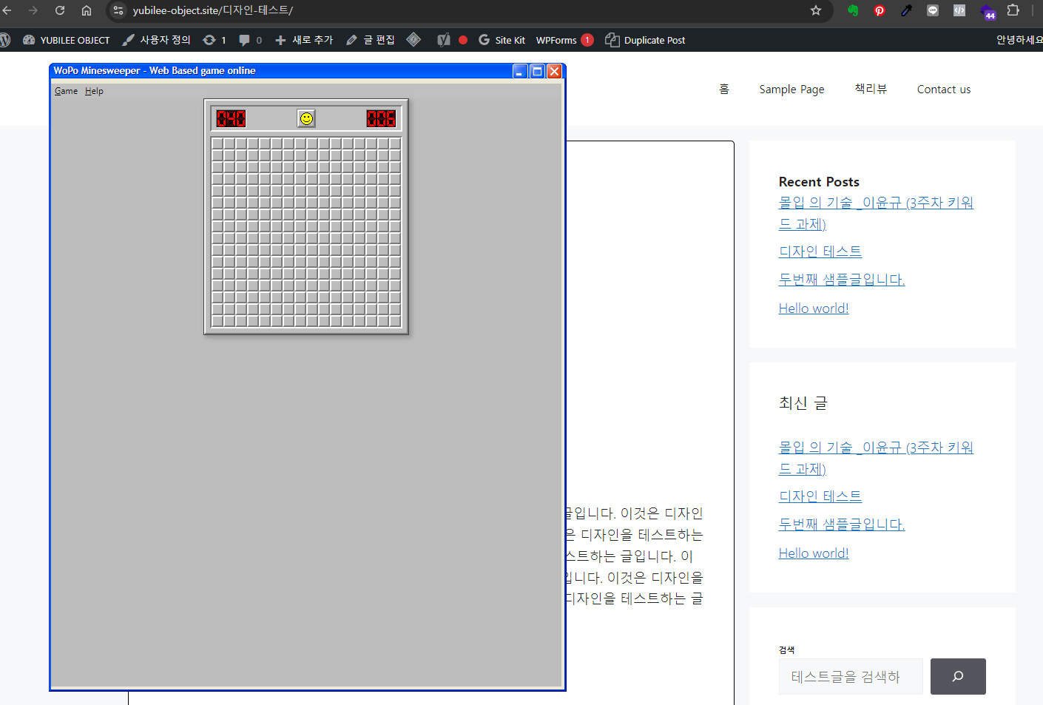Open Sample Page from navigation
Viewport: 1043px width, 705px height.
[x=791, y=89]
